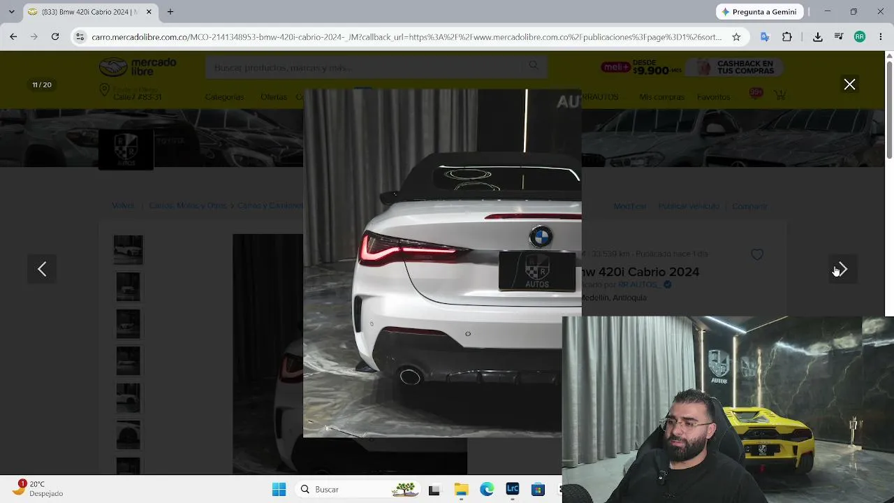The height and width of the screenshot is (503, 894).
Task: Open the notifications bell showing 99+
Action: [756, 93]
